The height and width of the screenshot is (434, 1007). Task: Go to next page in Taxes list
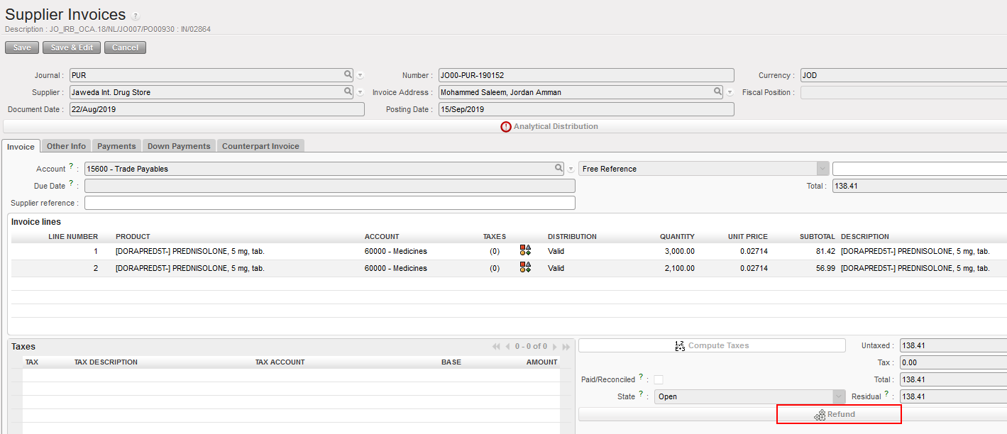[555, 347]
